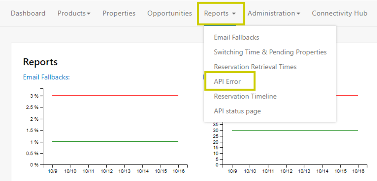The width and height of the screenshot is (377, 181).
Task: Click API status page menu entry
Action: click(x=237, y=111)
